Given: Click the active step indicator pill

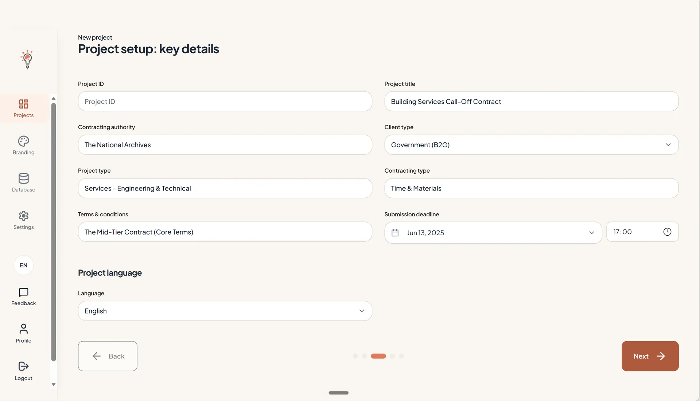Looking at the screenshot, I should [378, 356].
